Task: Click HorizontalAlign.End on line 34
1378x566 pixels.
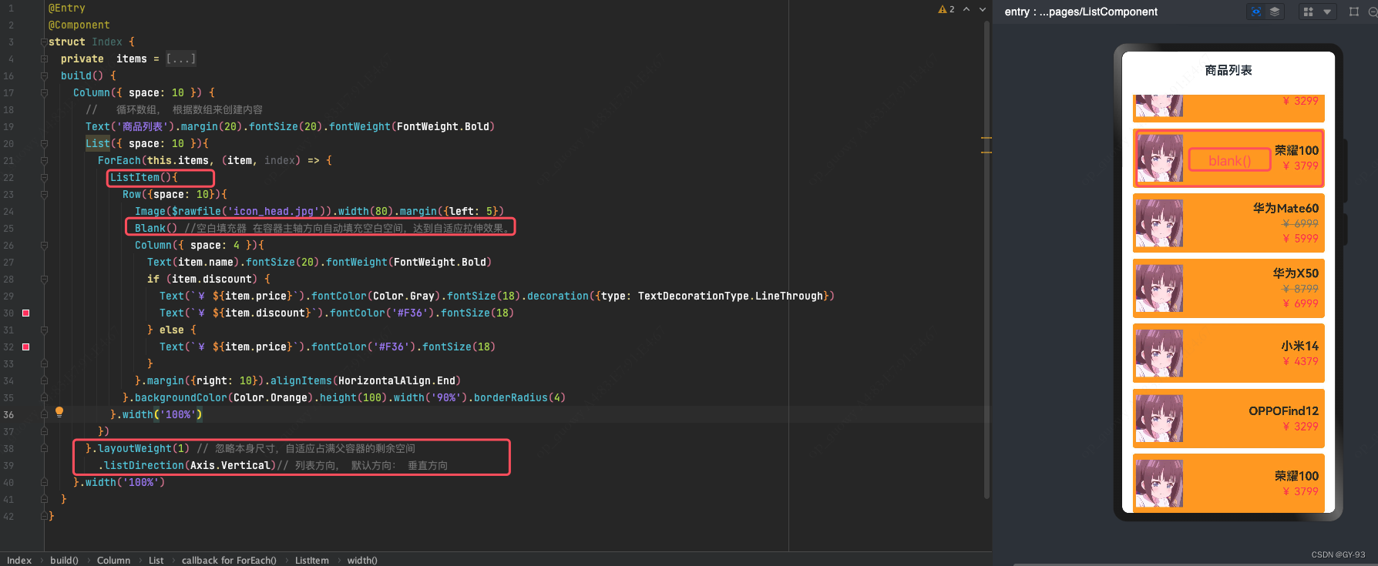Action: pyautogui.click(x=397, y=380)
